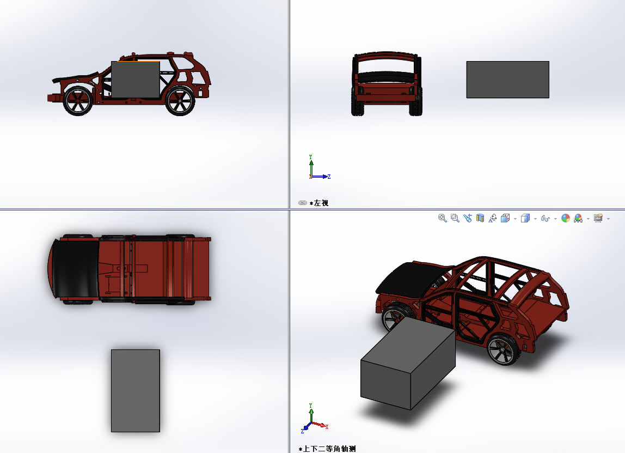Image resolution: width=625 pixels, height=453 pixels.
Task: Expand the View Orientation dropdown arrow
Action: click(516, 219)
